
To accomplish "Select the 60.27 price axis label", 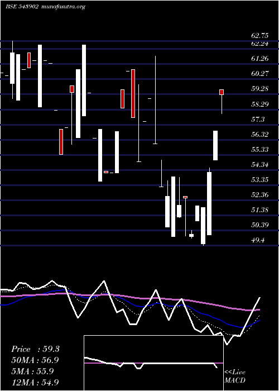I will [x=259, y=74].
